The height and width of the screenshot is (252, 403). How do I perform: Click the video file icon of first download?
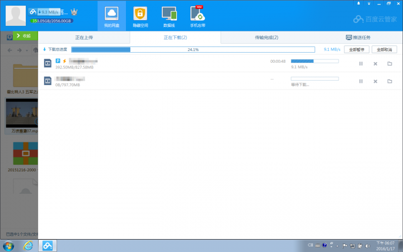click(x=48, y=63)
